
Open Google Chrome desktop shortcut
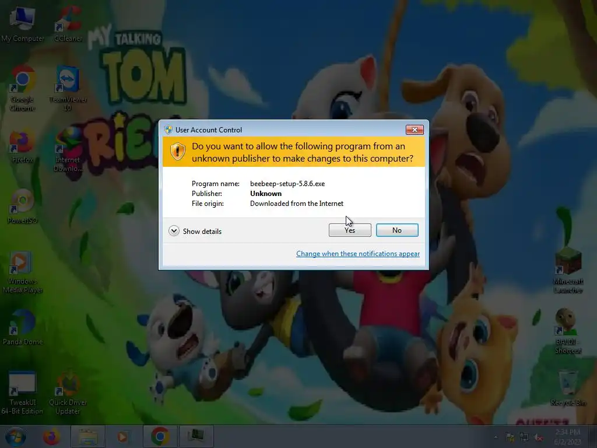[x=23, y=89]
